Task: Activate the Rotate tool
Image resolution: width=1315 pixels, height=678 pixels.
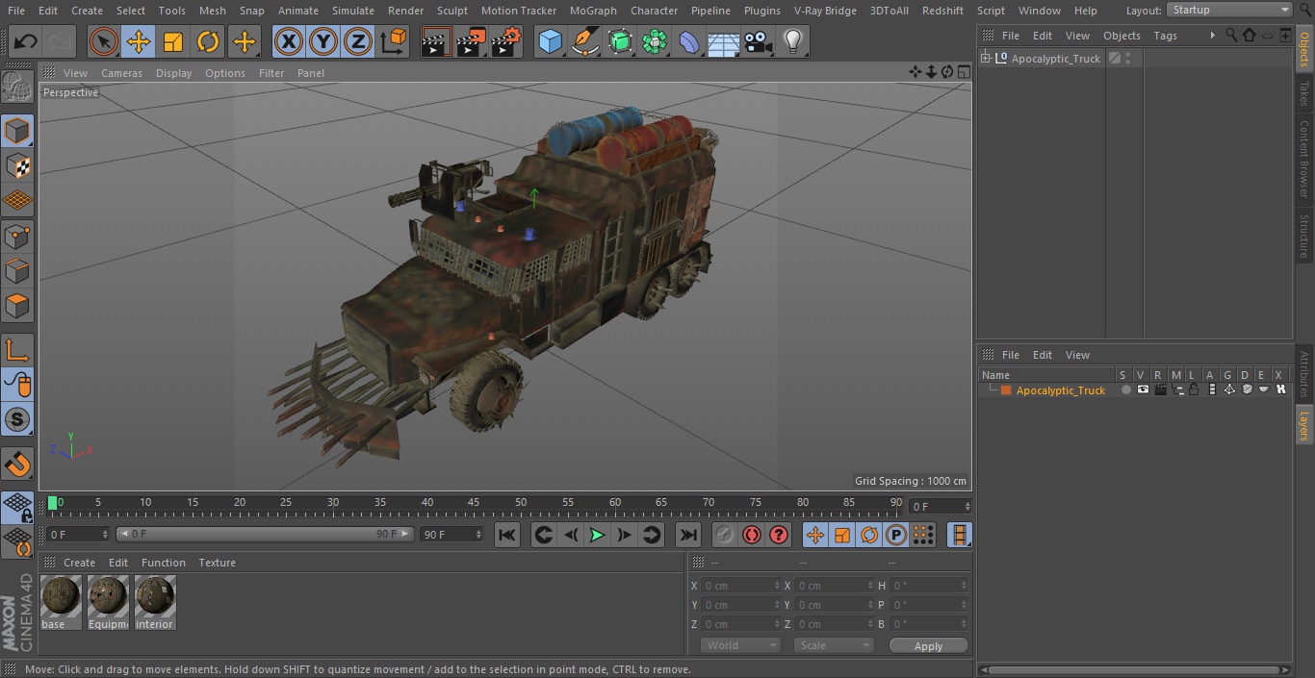Action: (x=208, y=42)
